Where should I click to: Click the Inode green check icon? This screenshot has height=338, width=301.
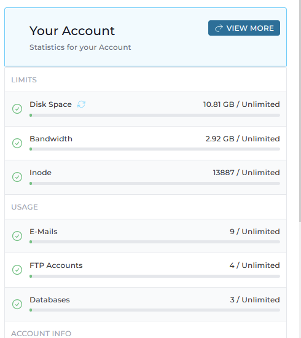pos(17,177)
